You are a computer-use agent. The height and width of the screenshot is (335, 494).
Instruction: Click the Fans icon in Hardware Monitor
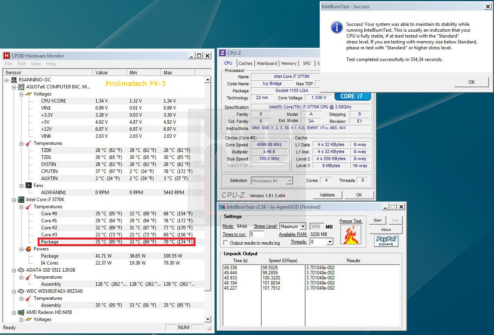29,186
